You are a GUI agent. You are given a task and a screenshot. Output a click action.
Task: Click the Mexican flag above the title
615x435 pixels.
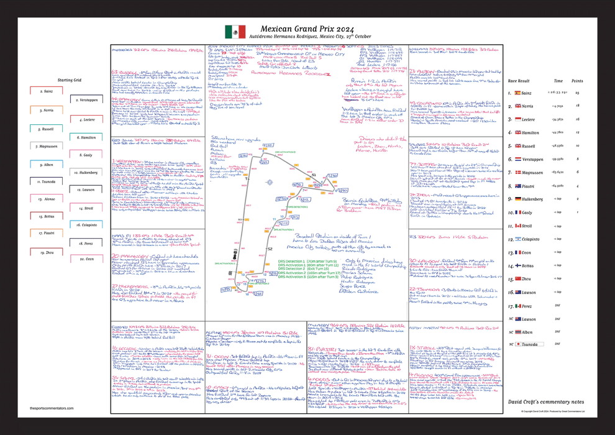pos(235,32)
